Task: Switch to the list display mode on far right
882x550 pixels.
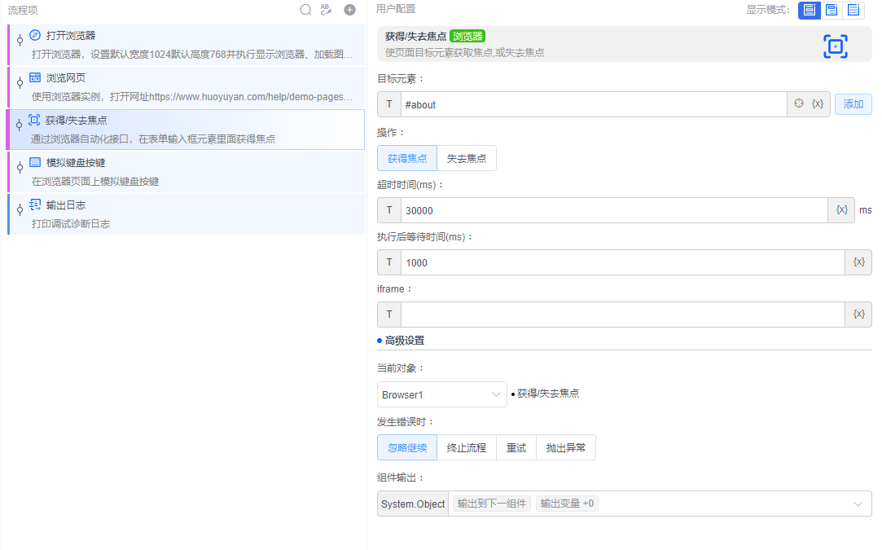Action: coord(853,10)
